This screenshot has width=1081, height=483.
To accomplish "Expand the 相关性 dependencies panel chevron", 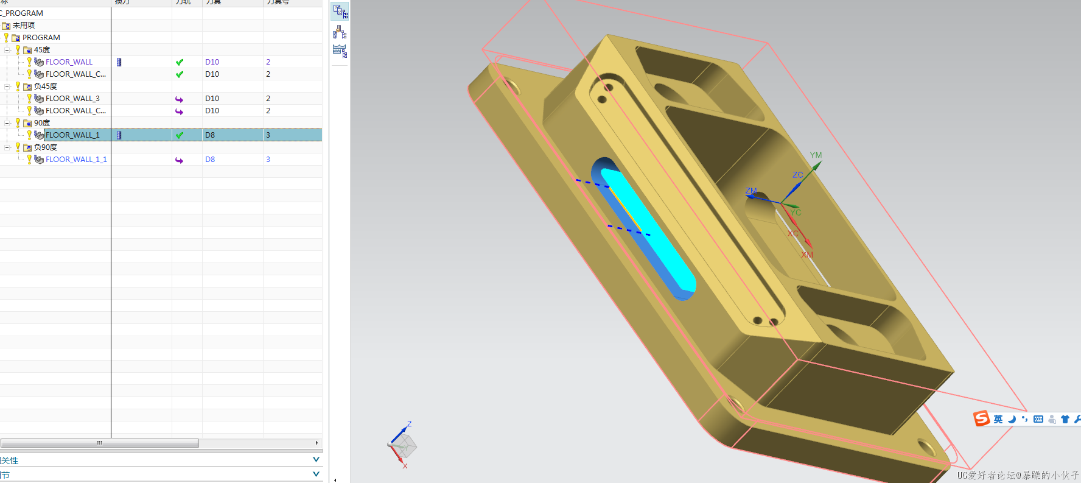I will (316, 460).
